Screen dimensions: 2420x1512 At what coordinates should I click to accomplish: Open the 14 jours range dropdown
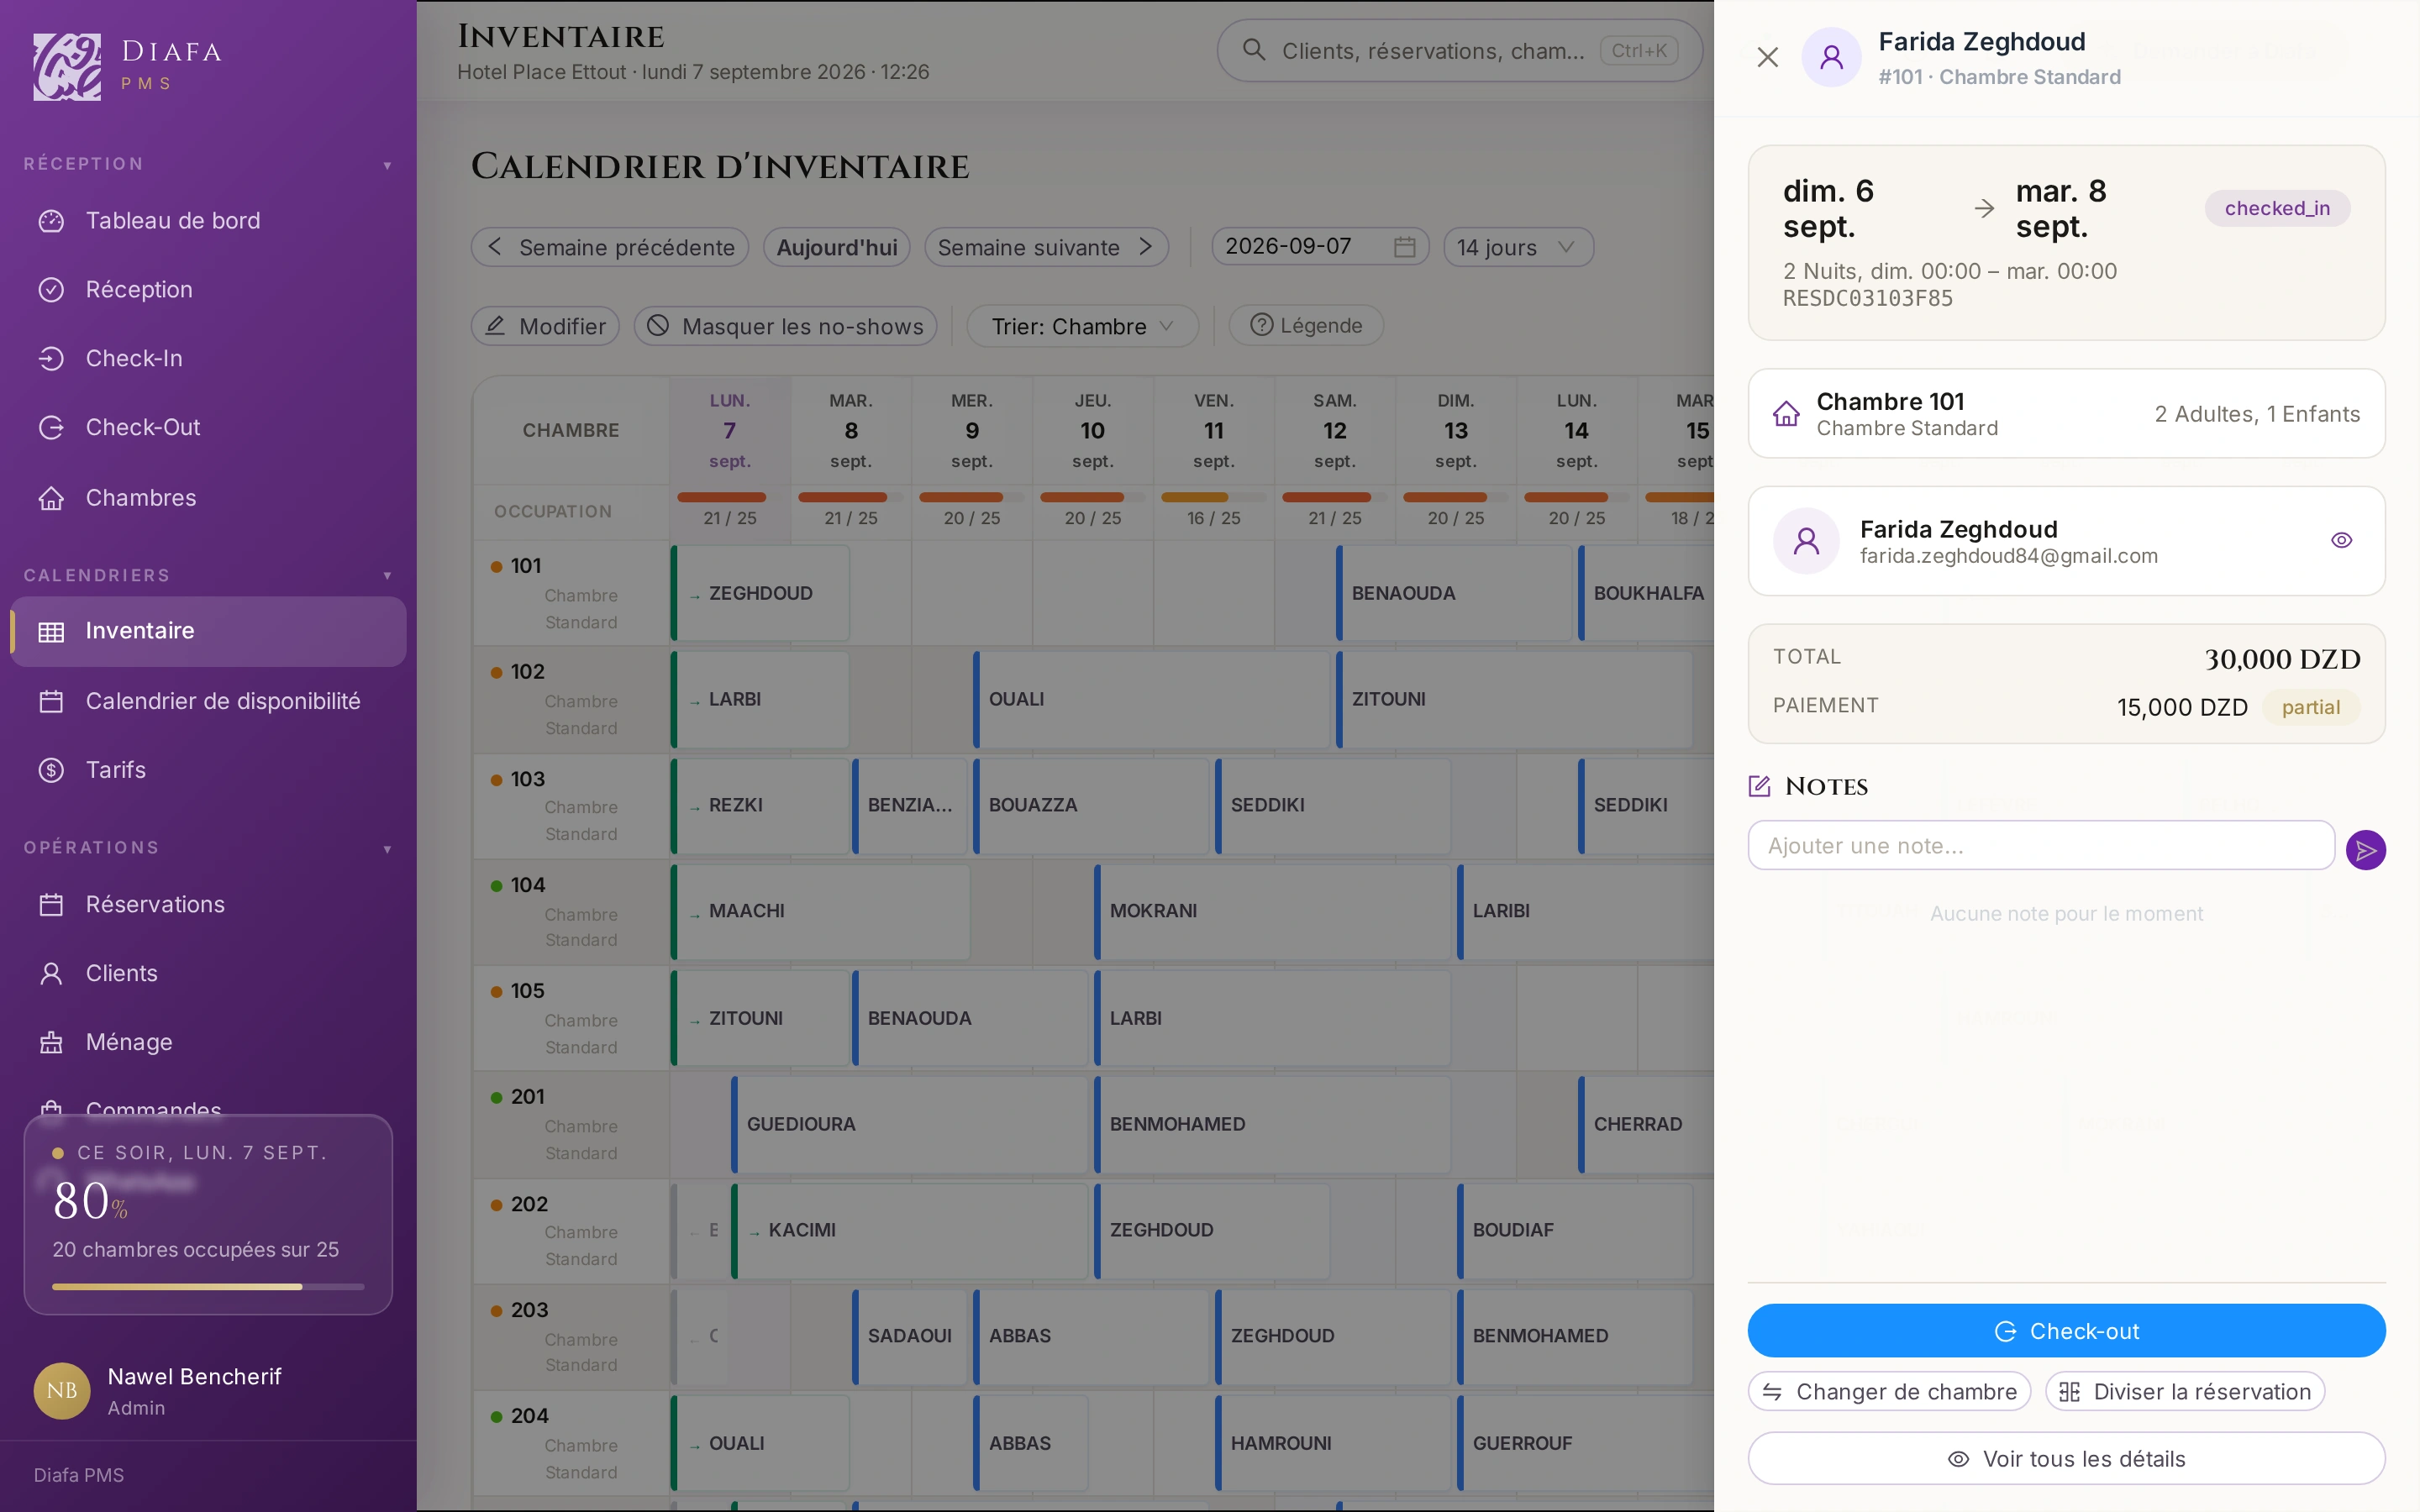[1517, 247]
